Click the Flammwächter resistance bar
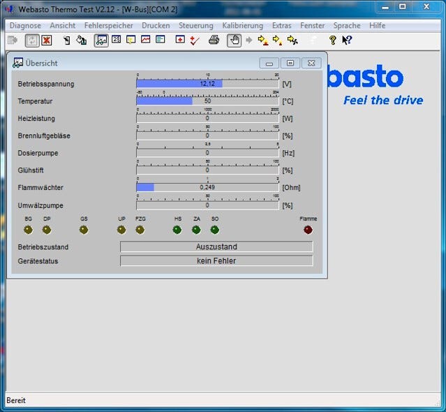Screen dimensions: 446x412 coord(207,187)
